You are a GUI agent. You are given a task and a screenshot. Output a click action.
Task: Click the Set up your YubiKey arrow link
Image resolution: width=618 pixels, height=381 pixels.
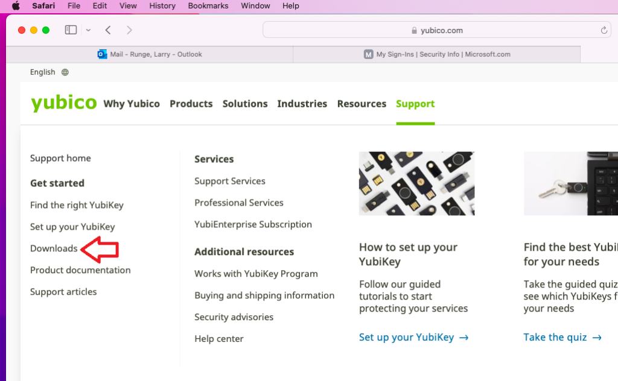coord(414,337)
